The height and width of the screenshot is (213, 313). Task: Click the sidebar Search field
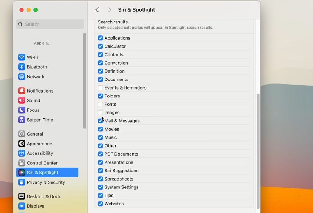50,24
